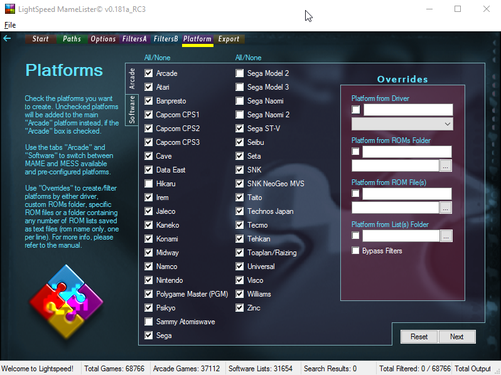Check the Bypass Filters option
The height and width of the screenshot is (375, 501).
[355, 251]
